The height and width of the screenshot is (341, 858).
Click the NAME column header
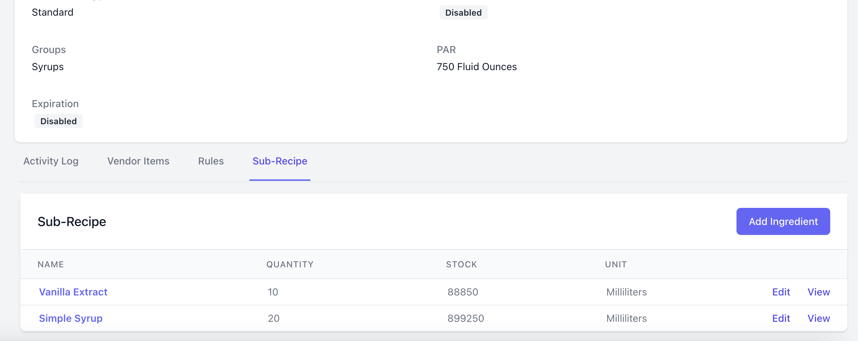tap(51, 264)
